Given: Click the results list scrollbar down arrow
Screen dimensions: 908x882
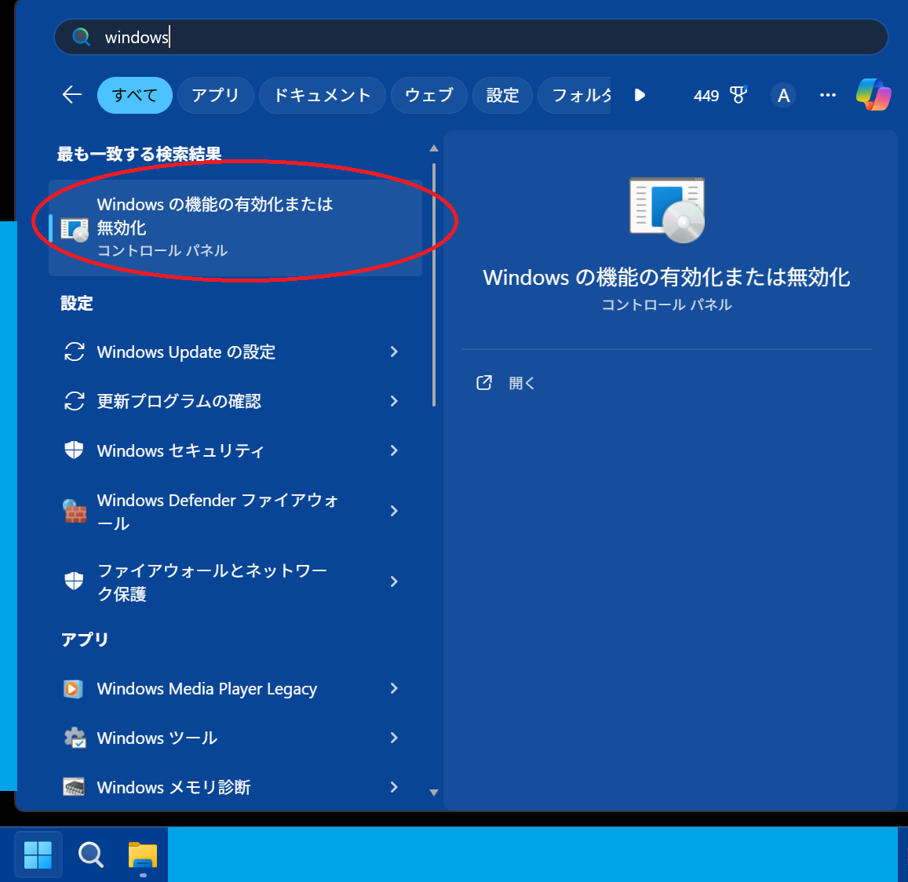Looking at the screenshot, I should pyautogui.click(x=433, y=793).
